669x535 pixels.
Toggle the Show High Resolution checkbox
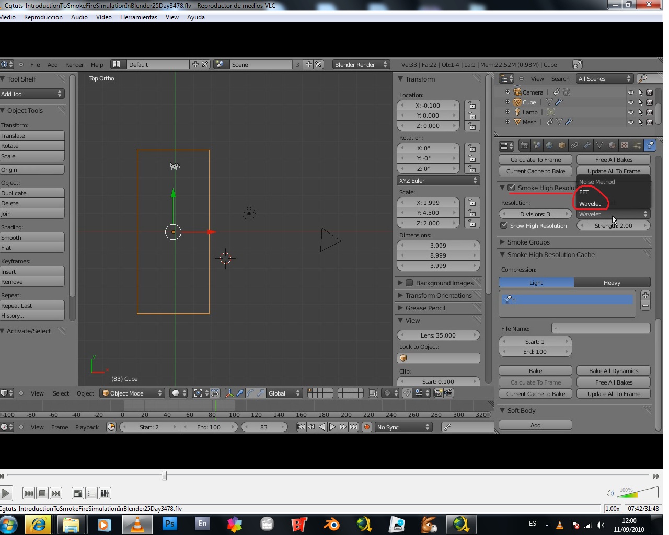click(x=504, y=226)
